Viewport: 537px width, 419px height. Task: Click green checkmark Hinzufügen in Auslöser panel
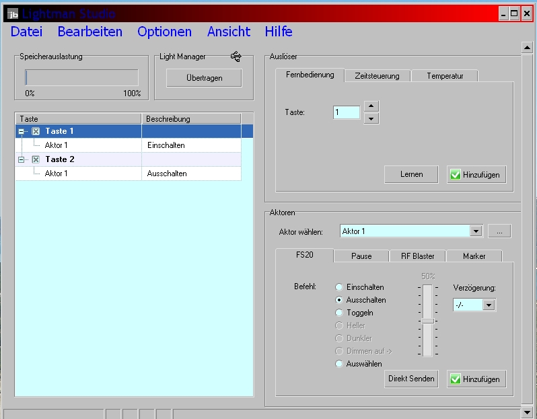(x=476, y=174)
